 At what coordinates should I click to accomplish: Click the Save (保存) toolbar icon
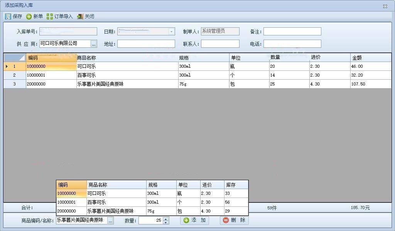8,17
